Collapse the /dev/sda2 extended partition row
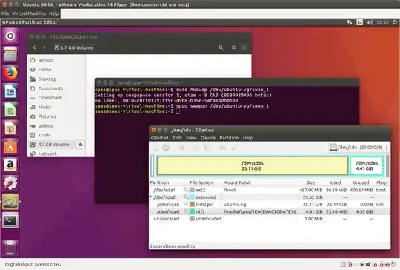The height and width of the screenshot is (270, 400). [151, 197]
